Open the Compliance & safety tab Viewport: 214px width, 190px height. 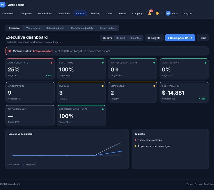tap(82, 28)
